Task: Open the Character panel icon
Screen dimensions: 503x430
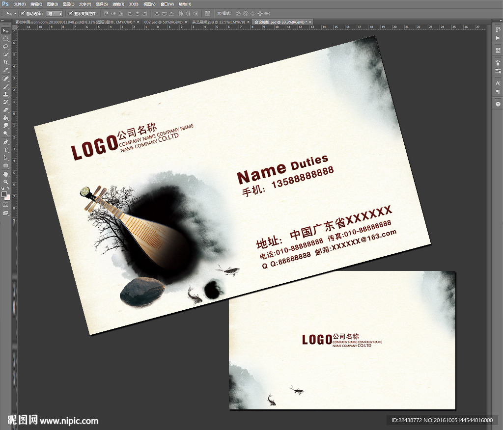Action: click(x=498, y=83)
